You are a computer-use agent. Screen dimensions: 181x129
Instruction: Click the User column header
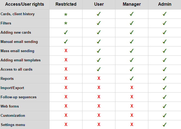99,4
